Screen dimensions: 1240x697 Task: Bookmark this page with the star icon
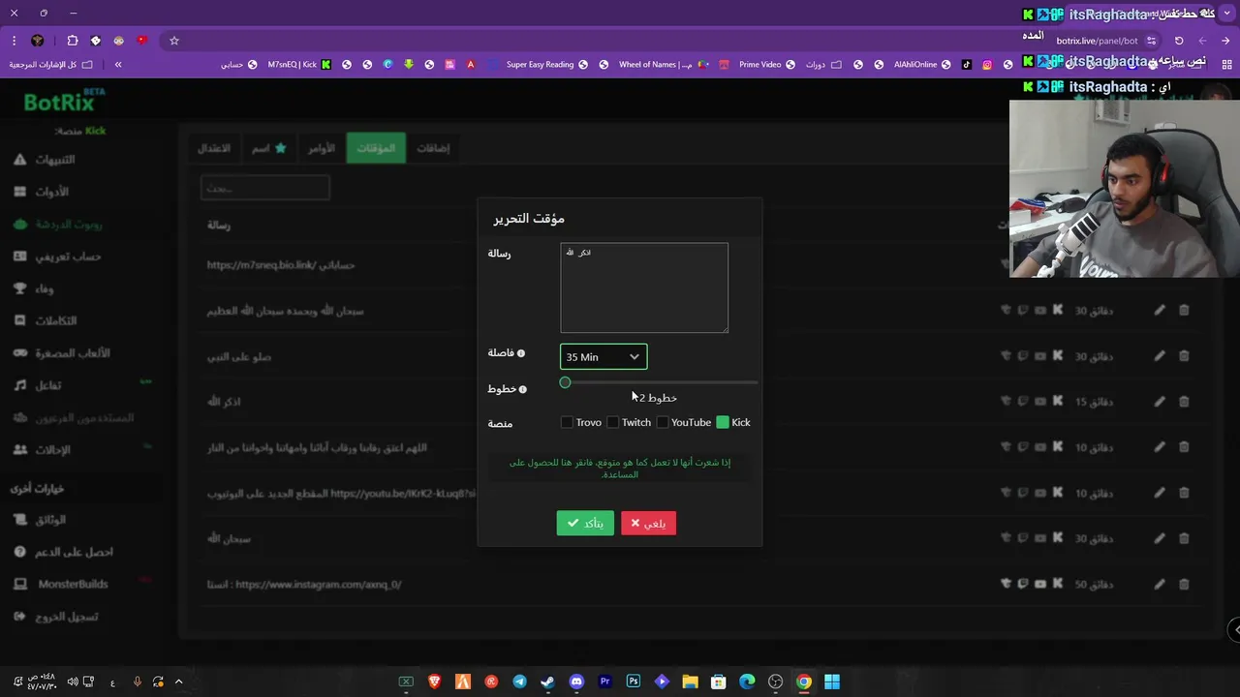click(174, 41)
